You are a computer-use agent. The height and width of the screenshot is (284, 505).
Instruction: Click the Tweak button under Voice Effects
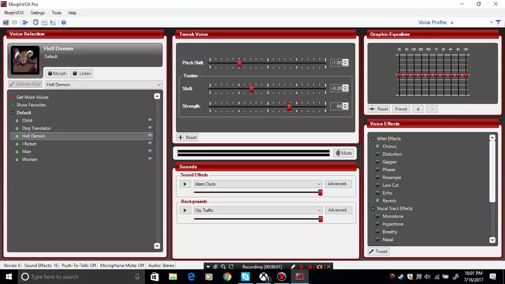378,251
